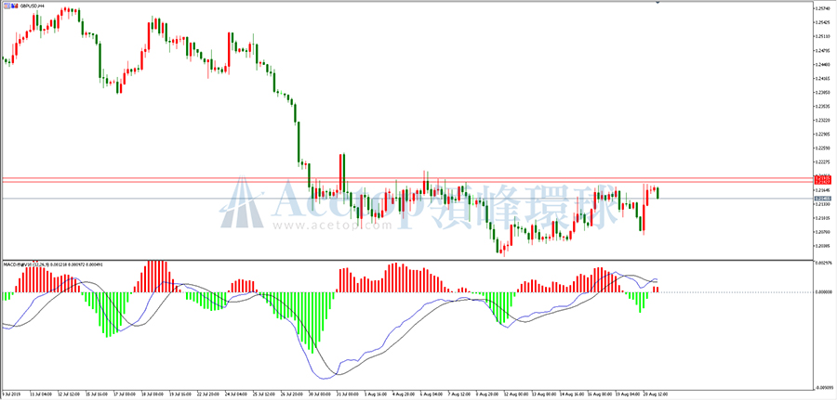Click the 1.25110 price axis value

(x=823, y=36)
